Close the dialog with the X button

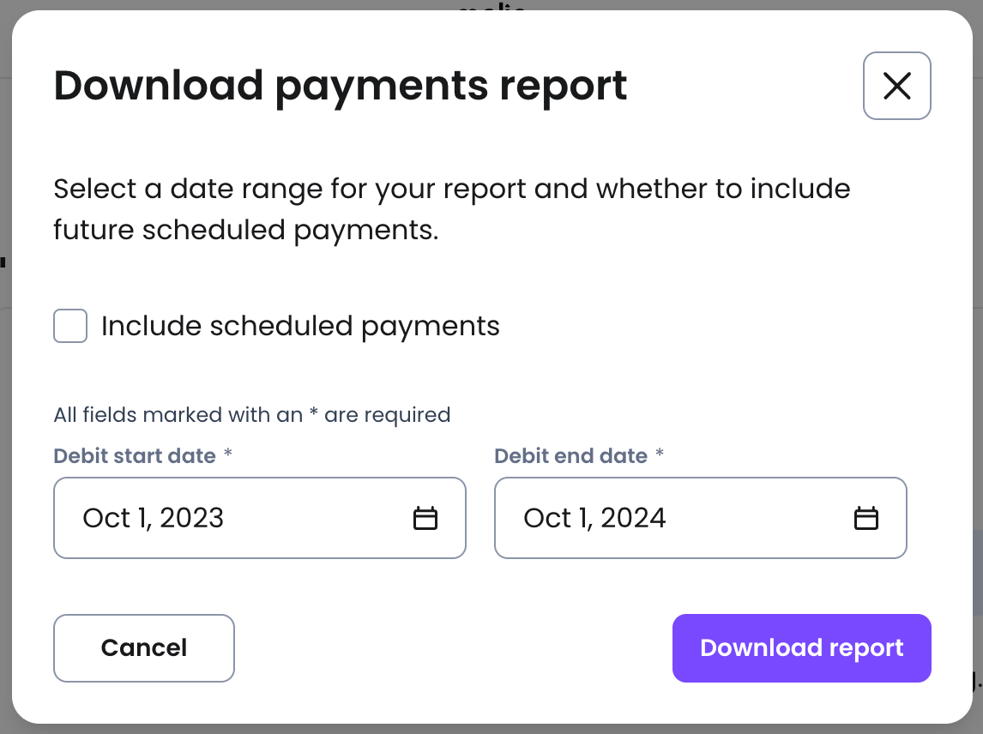896,86
